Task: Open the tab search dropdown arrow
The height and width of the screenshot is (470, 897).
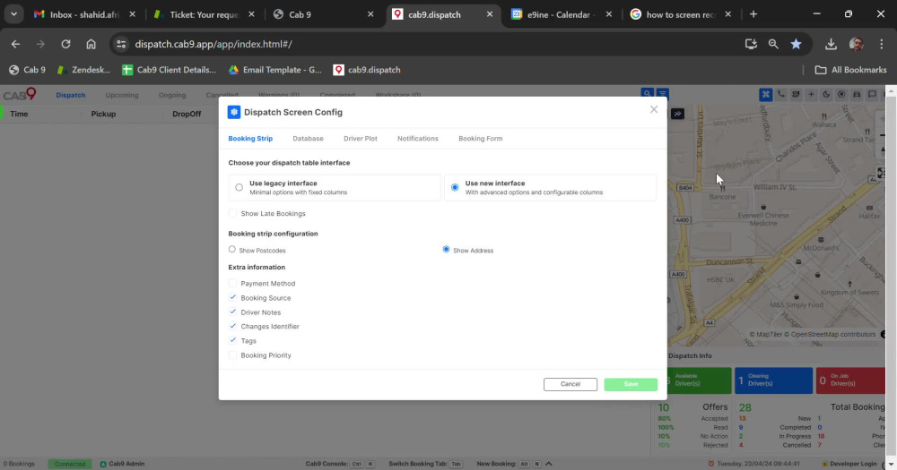Action: [x=13, y=14]
